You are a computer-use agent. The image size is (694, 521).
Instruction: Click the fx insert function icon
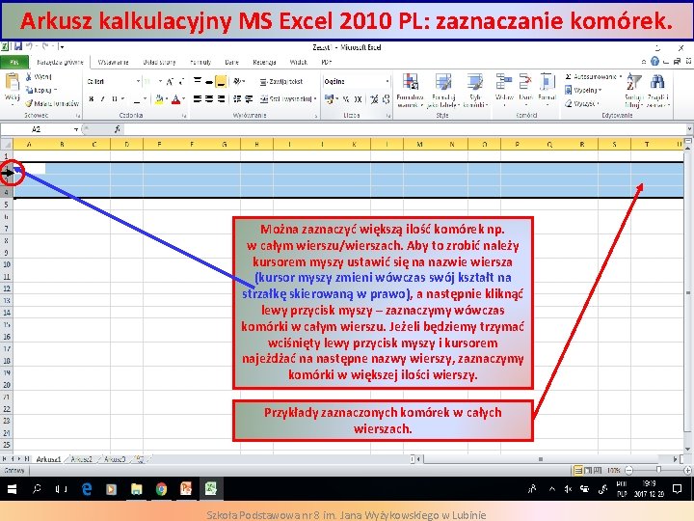pos(118,129)
